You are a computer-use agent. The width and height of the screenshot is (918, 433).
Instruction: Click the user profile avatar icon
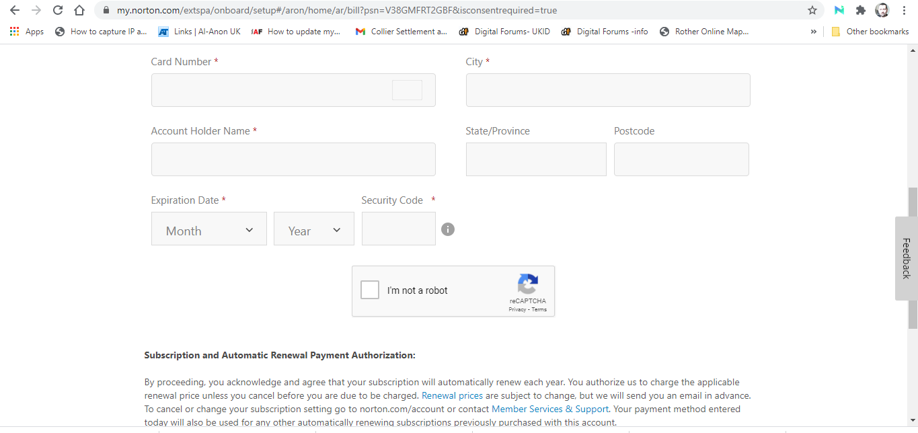pyautogui.click(x=882, y=11)
